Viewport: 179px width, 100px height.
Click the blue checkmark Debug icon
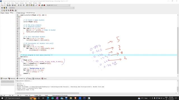36,5
